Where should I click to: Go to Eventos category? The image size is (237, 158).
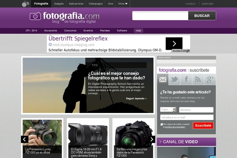88,30
